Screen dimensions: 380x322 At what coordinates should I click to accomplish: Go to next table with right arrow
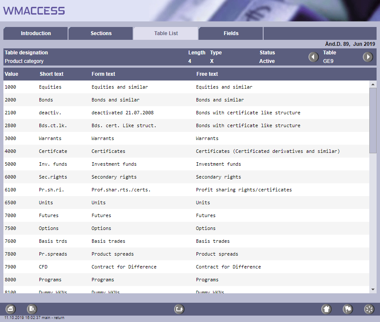pyautogui.click(x=368, y=57)
